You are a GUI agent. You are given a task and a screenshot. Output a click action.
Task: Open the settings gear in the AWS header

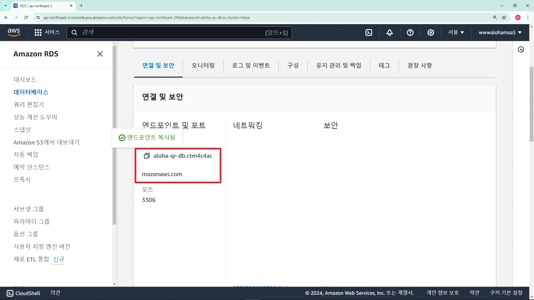(x=431, y=32)
